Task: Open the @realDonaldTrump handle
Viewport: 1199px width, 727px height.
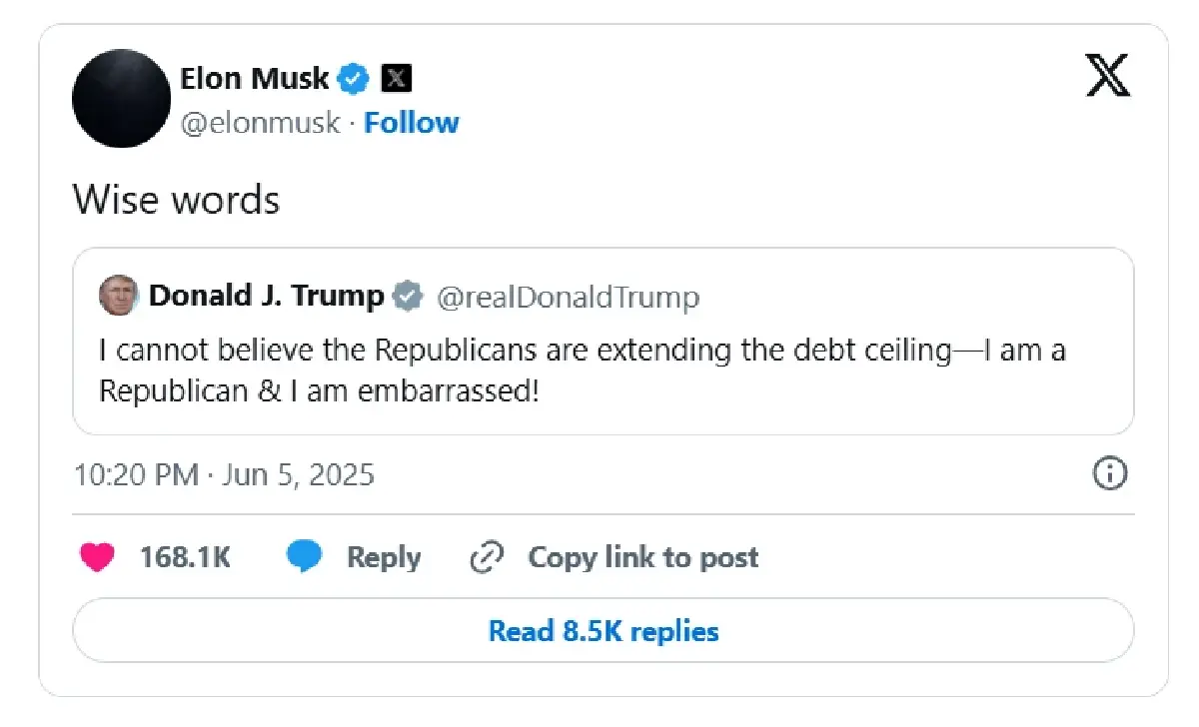Action: coord(568,297)
